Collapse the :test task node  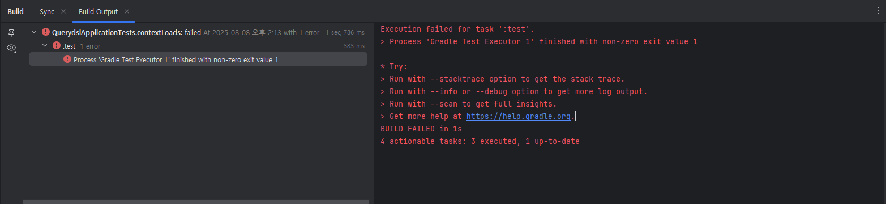(x=45, y=46)
